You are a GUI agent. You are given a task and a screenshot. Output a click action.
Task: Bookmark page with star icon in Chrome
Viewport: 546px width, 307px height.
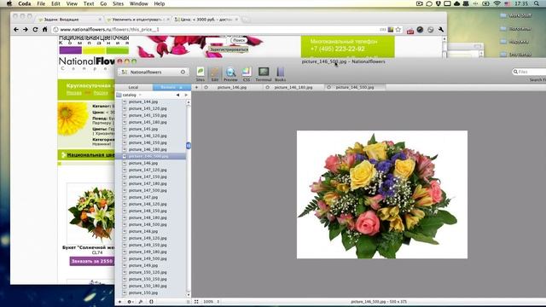[x=398, y=30]
